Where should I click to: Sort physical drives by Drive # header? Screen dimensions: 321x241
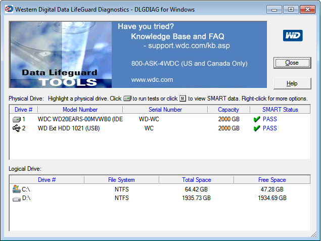24,110
